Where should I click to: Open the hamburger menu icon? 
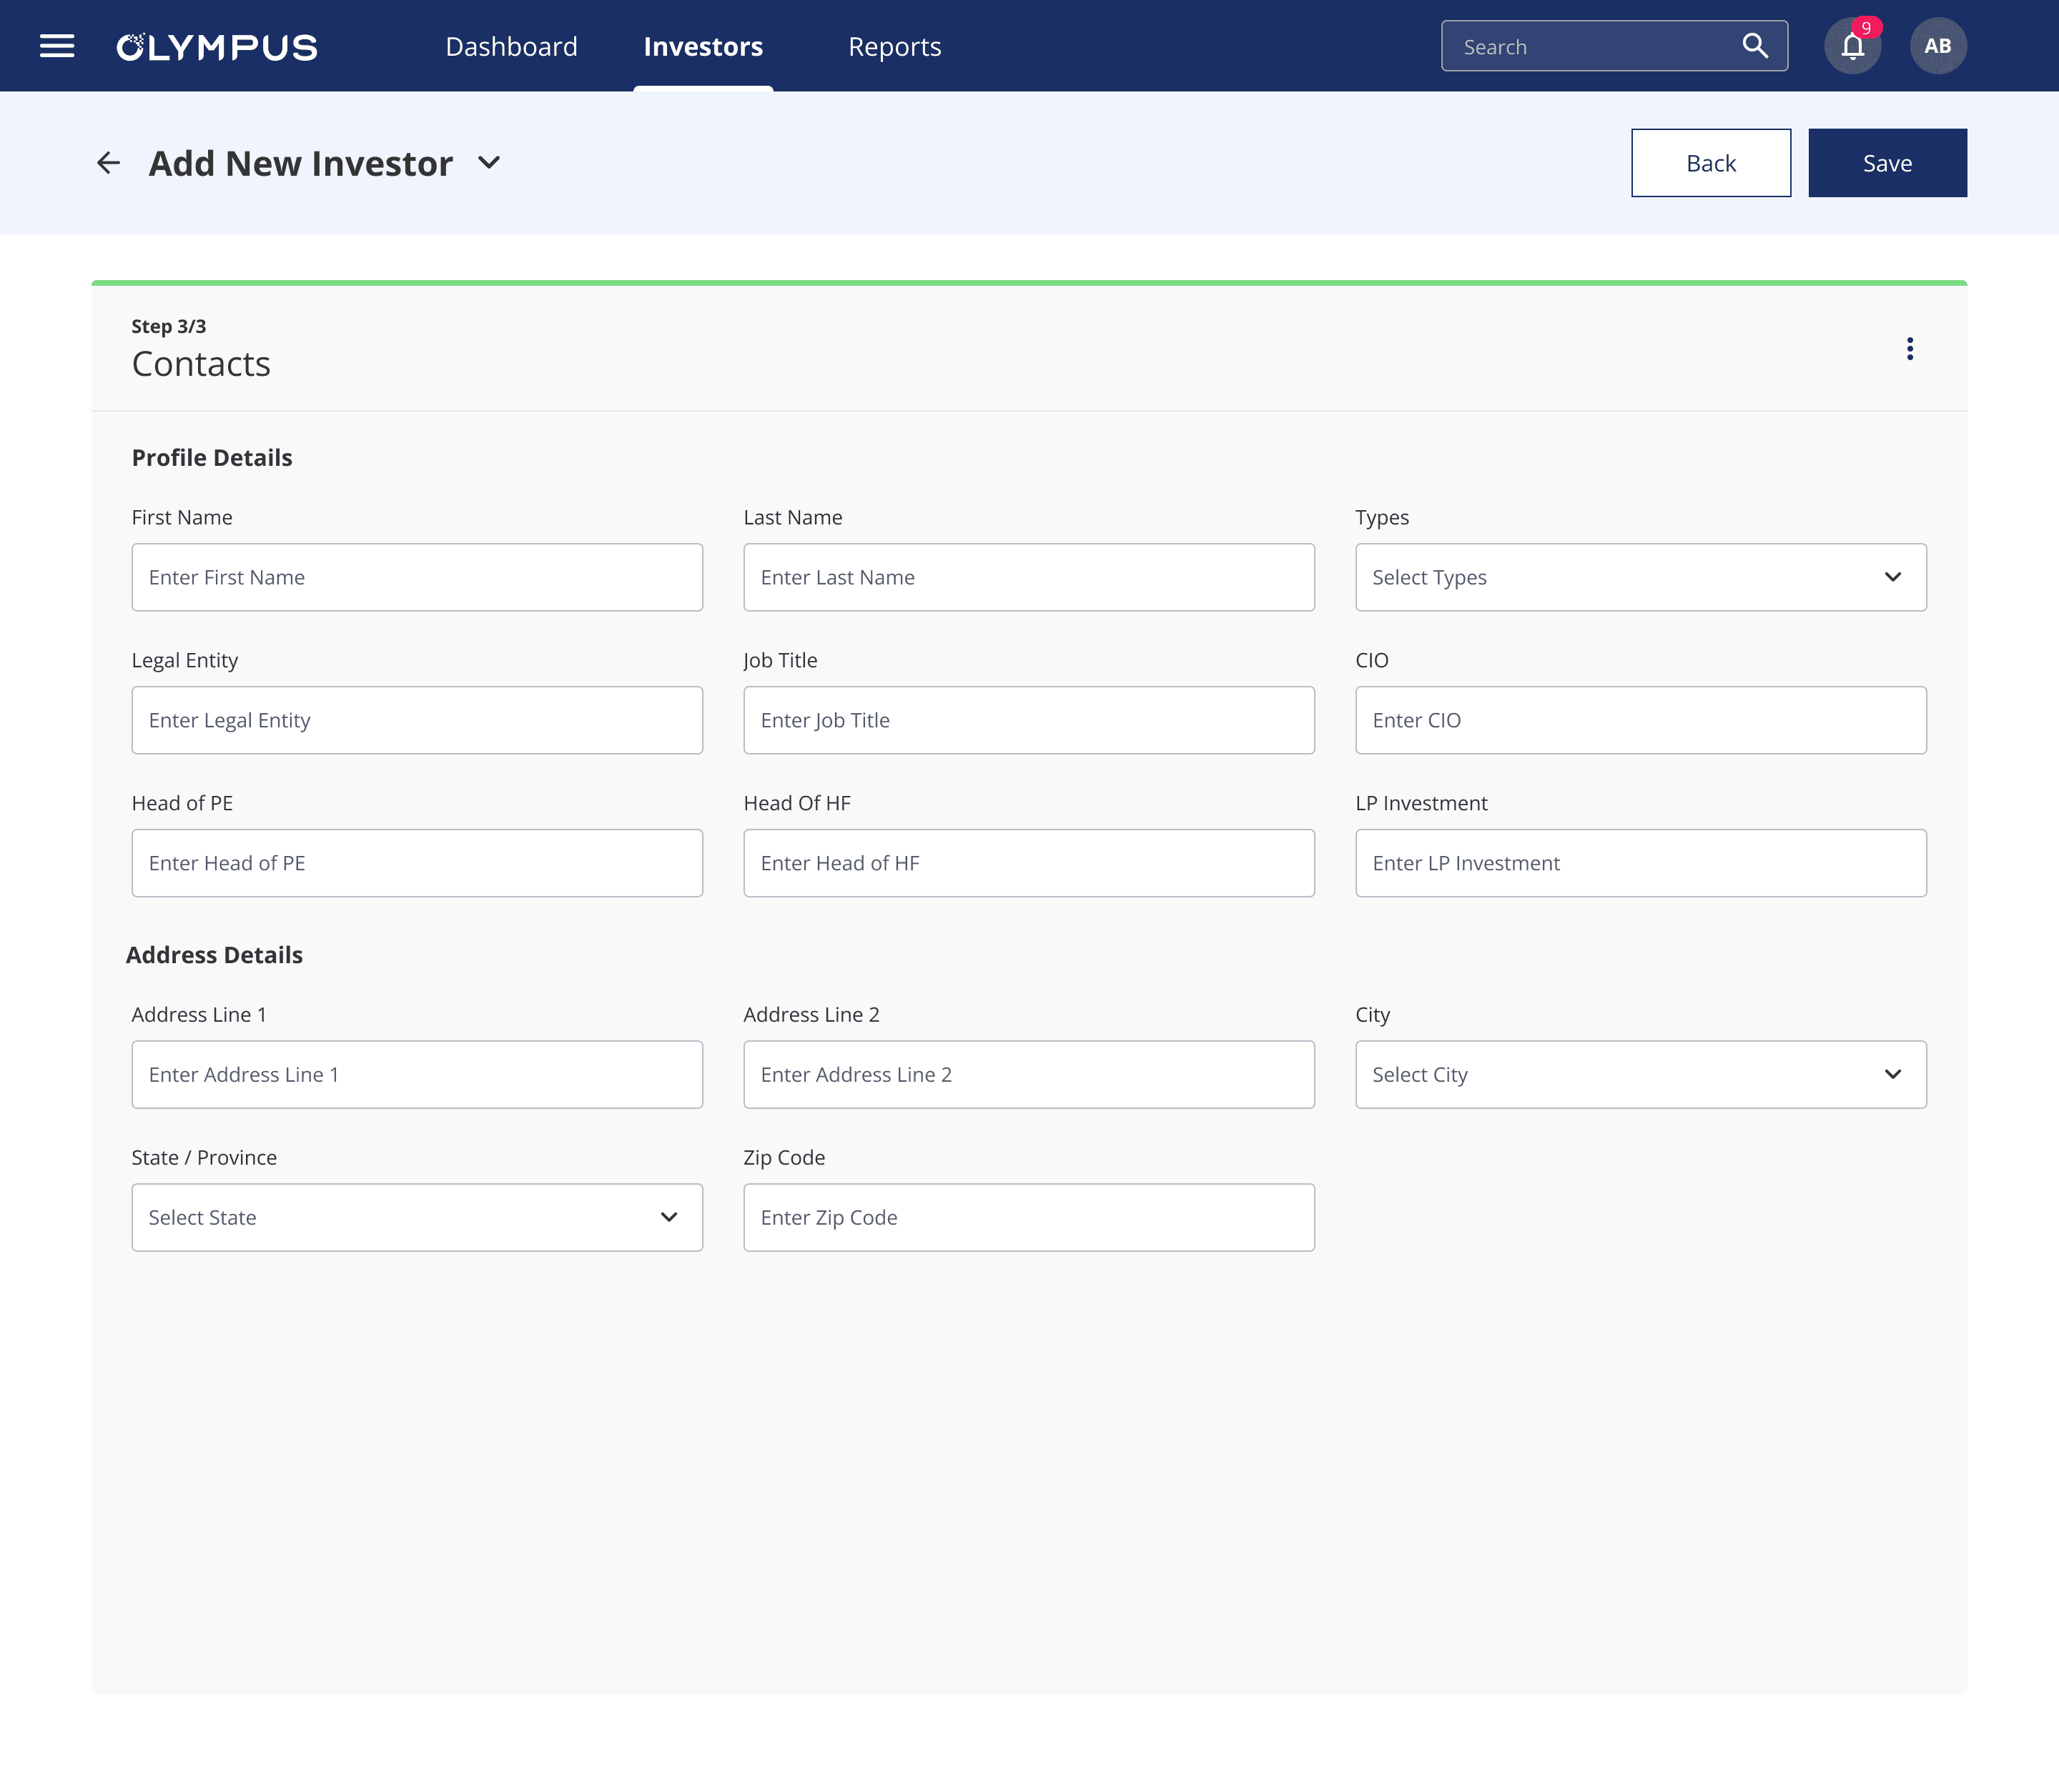coord(57,46)
